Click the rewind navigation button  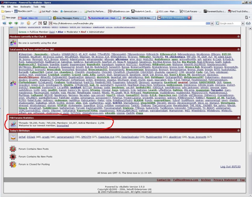(x=4, y=23)
